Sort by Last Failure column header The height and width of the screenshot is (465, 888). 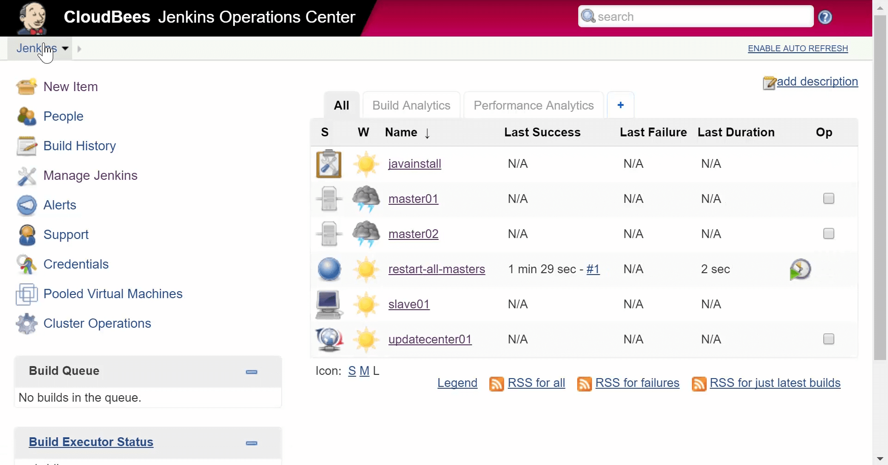coord(653,132)
